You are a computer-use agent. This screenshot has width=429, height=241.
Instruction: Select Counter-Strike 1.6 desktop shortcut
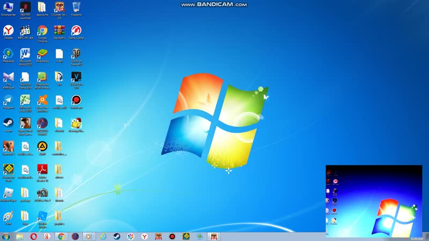[x=59, y=11]
